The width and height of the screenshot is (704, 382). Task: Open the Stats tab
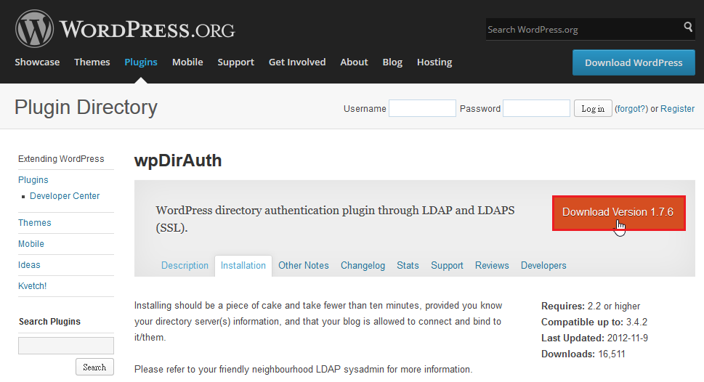tap(408, 265)
